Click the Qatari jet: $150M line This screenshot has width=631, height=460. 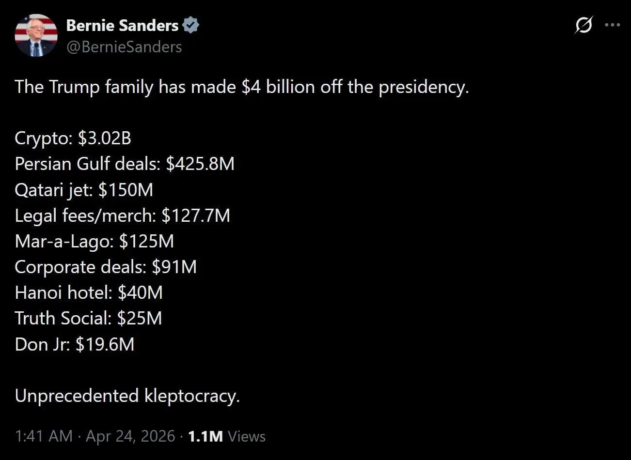(x=84, y=190)
